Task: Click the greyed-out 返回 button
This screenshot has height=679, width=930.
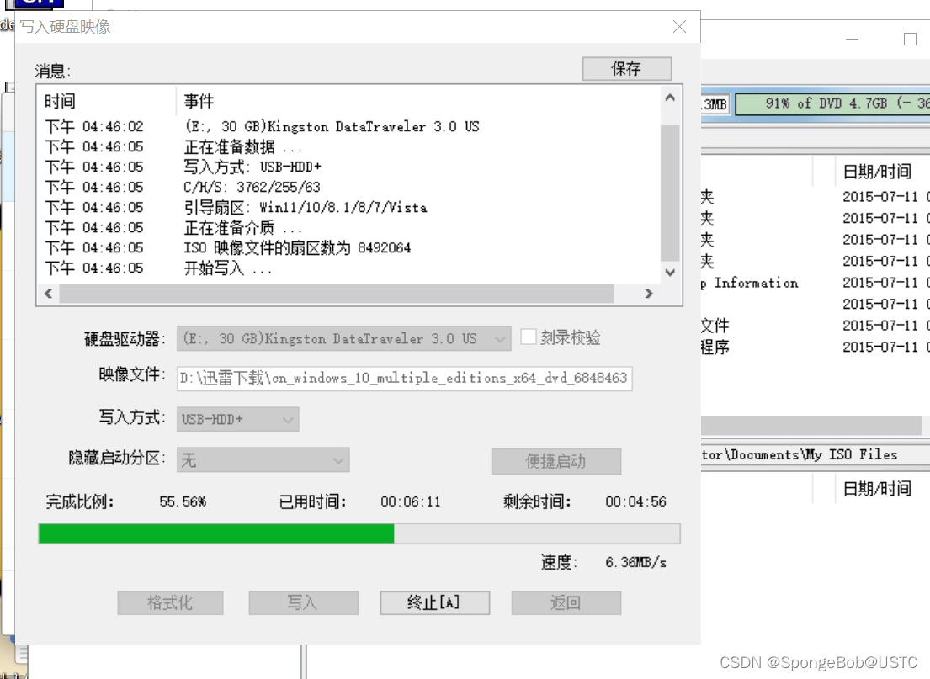Action: pyautogui.click(x=566, y=602)
